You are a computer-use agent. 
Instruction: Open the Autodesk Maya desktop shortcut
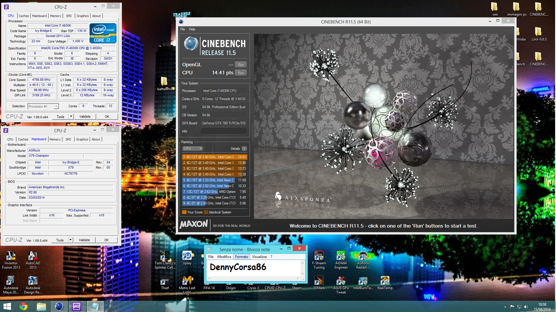(x=11, y=285)
